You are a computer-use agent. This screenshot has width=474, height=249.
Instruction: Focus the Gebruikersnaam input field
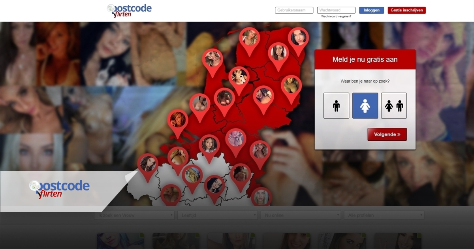tap(294, 10)
